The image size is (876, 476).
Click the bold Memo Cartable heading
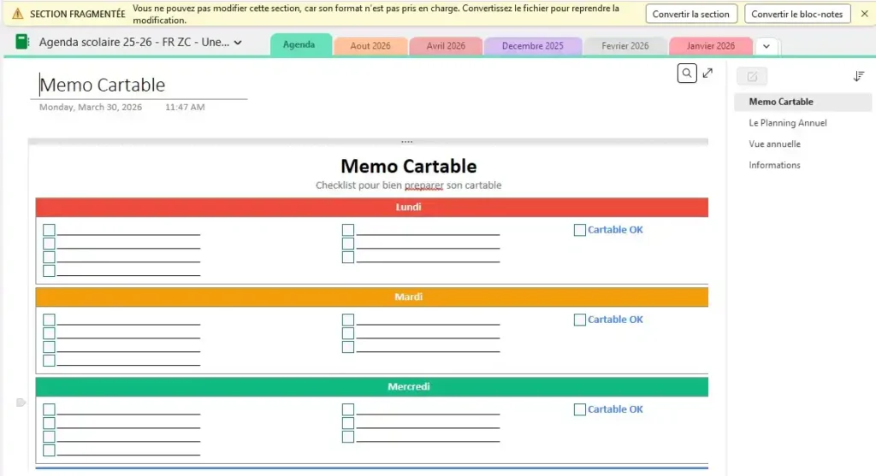408,167
